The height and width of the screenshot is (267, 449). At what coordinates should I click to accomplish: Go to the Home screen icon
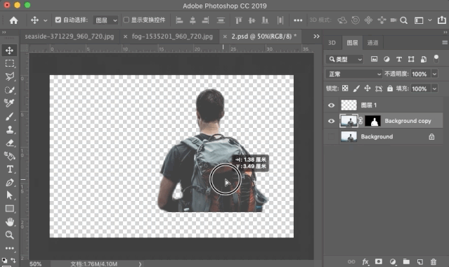coord(13,20)
